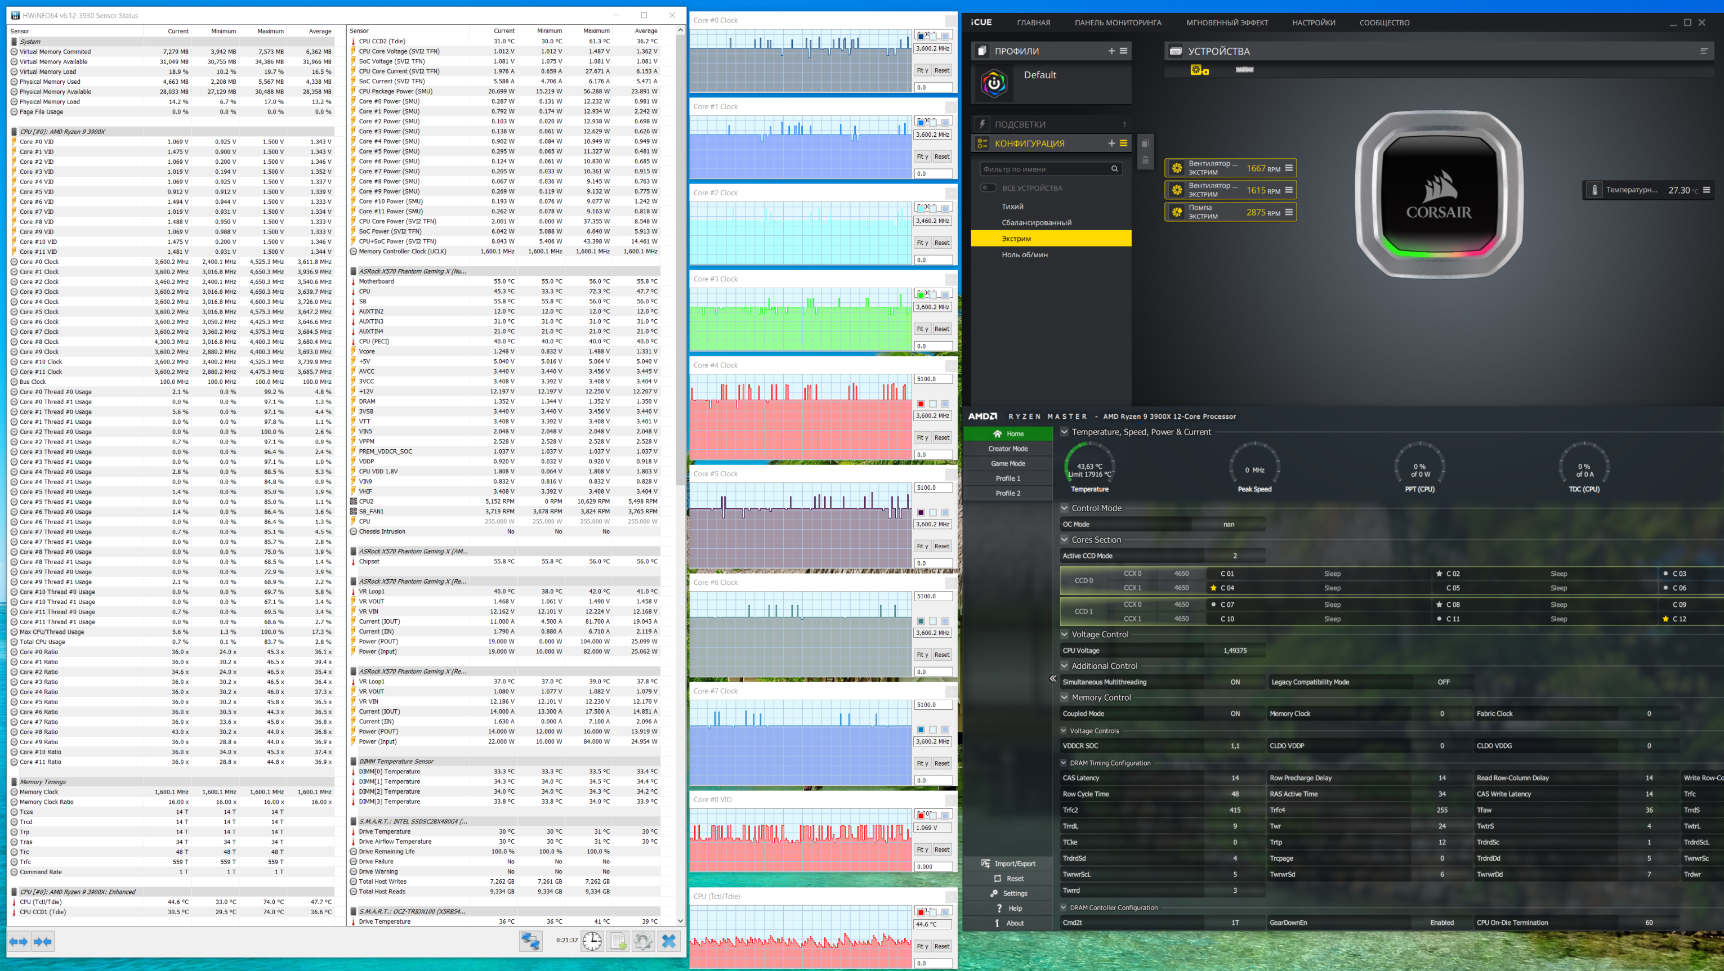The height and width of the screenshot is (971, 1724).
Task: Click the Фильтр по имени search field
Action: point(1043,169)
